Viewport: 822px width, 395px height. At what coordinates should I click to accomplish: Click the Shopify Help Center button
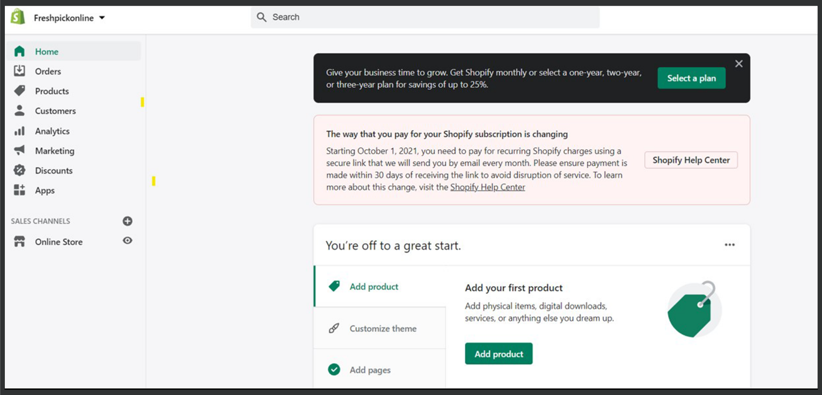pyautogui.click(x=691, y=160)
